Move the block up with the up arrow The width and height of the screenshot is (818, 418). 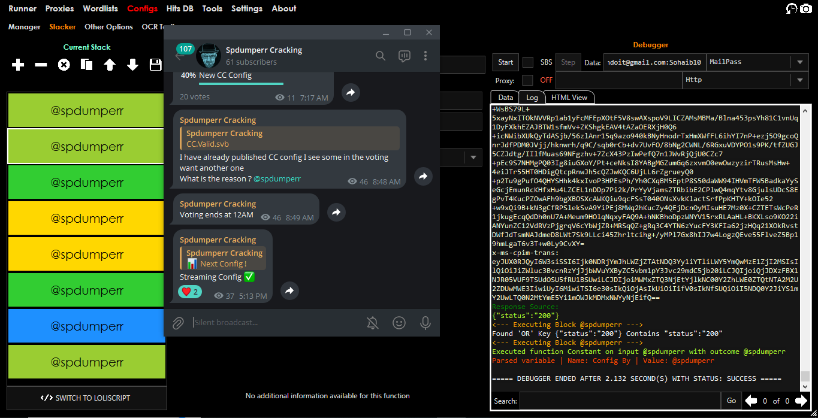(110, 65)
